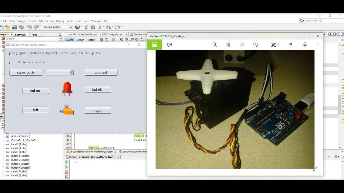This screenshot has height=193, width=344.
Task: Click the led off button
Action: coord(98,90)
